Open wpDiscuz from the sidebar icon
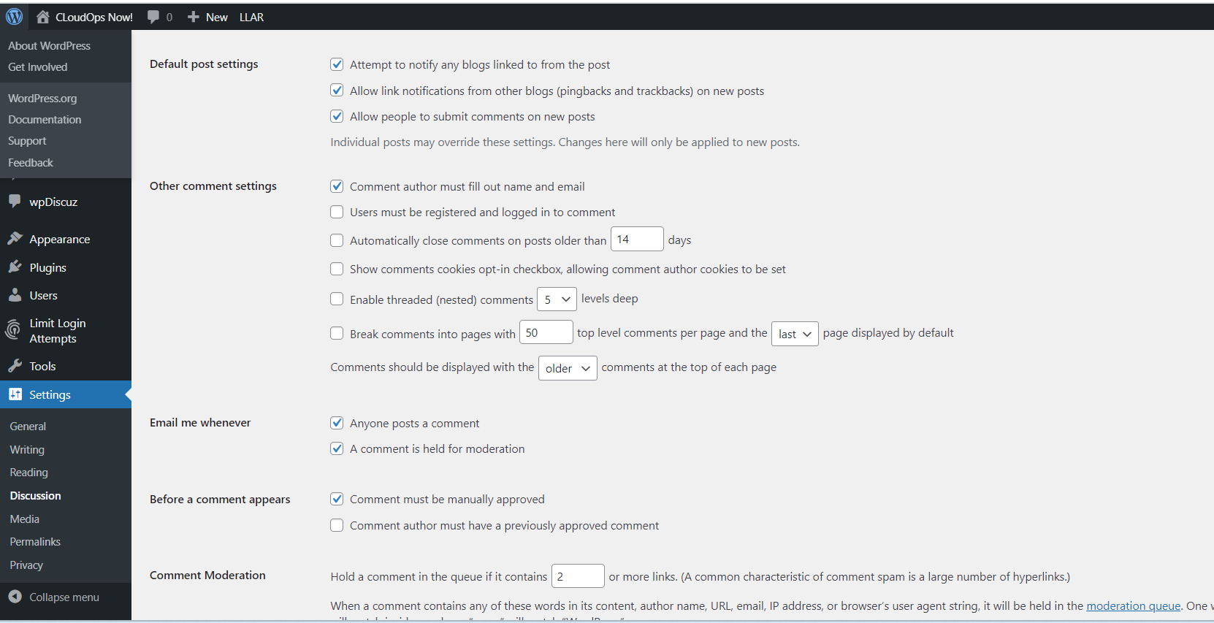The width and height of the screenshot is (1214, 623). [x=15, y=202]
